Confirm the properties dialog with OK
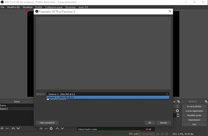The image size is (208, 136). (x=150, y=123)
